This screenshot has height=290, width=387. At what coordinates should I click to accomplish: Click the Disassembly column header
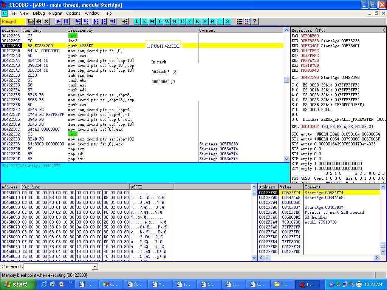(133, 30)
